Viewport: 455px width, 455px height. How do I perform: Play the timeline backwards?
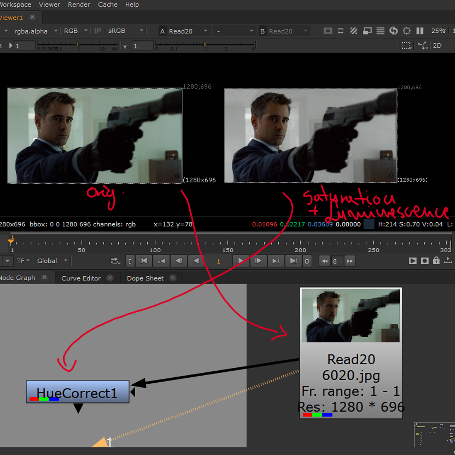click(196, 261)
